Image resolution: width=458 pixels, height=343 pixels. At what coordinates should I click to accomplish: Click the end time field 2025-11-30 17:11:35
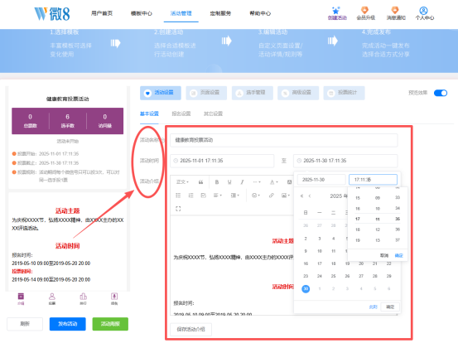click(x=345, y=161)
